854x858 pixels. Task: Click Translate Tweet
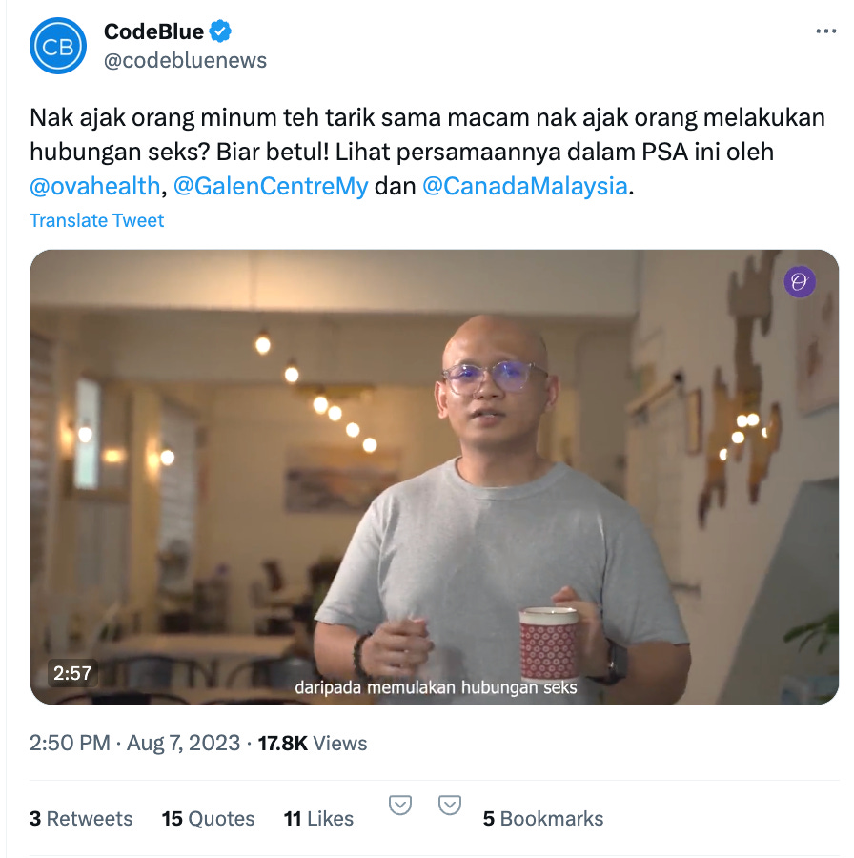tap(97, 220)
